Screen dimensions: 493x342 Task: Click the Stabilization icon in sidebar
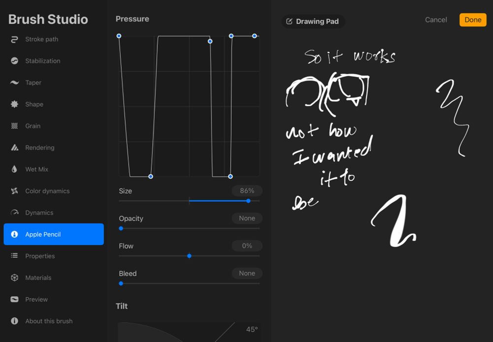click(14, 61)
